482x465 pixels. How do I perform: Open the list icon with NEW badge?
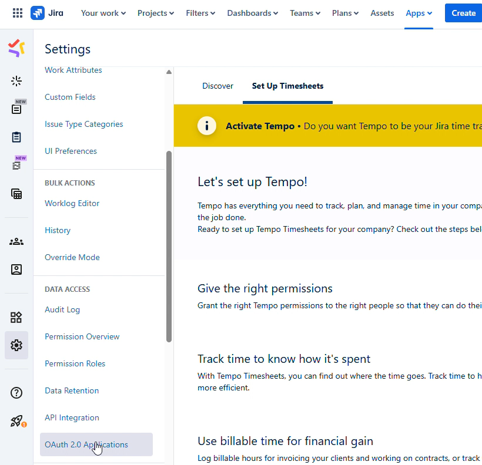[x=16, y=109]
